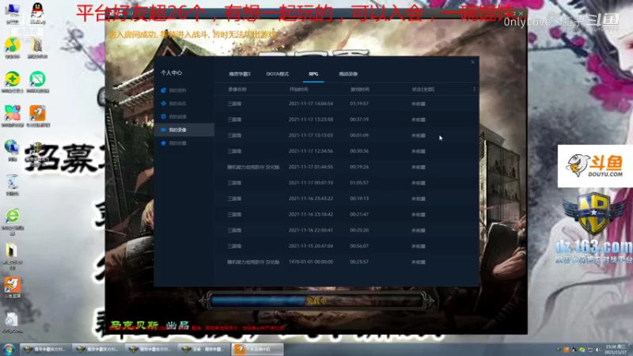Open the green plus 360 desktop shortcut

[13, 82]
